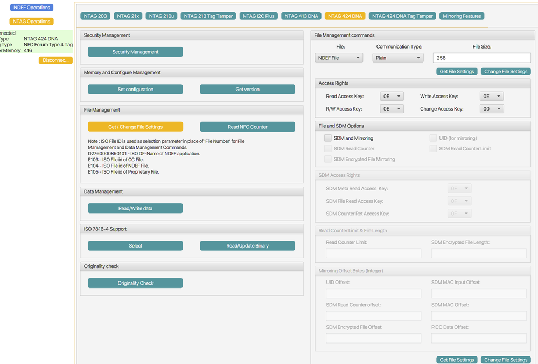Select the NTAG 413 DNA tab
The image size is (538, 364).
point(301,16)
